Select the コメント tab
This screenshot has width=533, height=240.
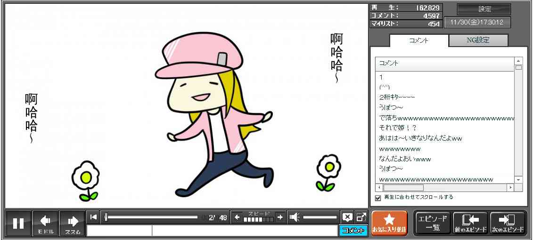coord(418,40)
